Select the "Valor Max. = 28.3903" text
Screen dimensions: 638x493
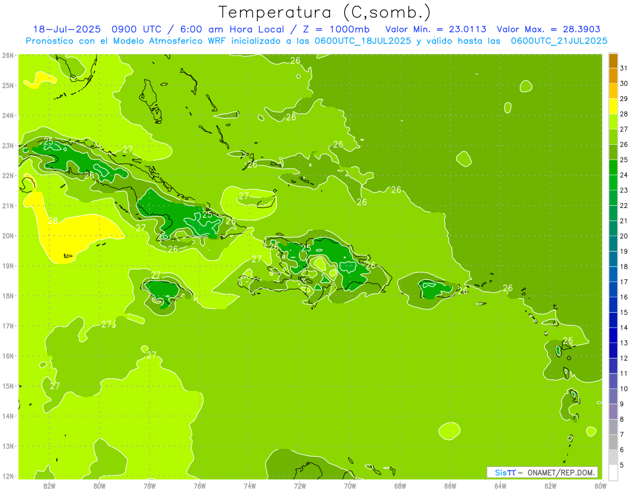coord(549,29)
